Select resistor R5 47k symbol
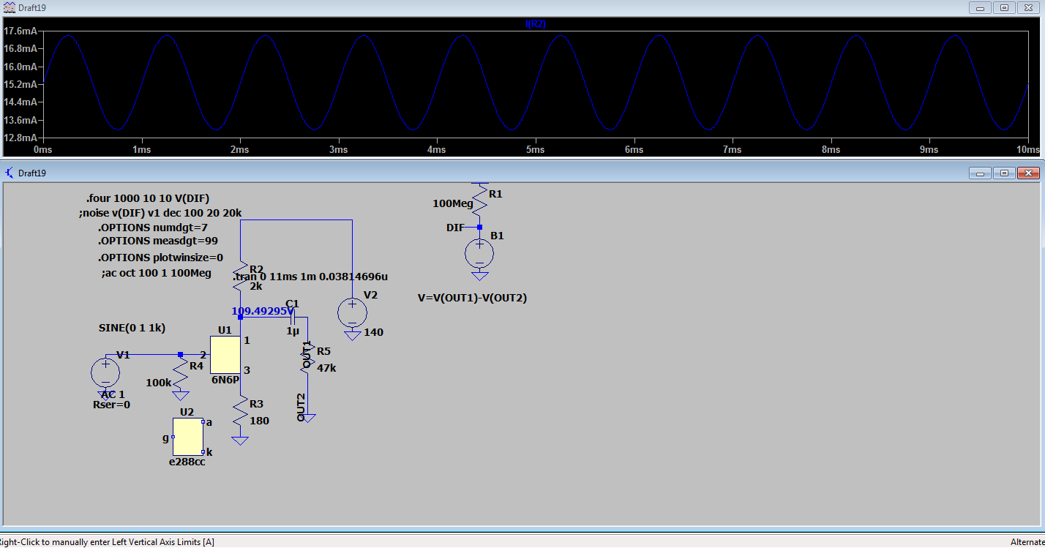The width and height of the screenshot is (1045, 548). point(308,357)
